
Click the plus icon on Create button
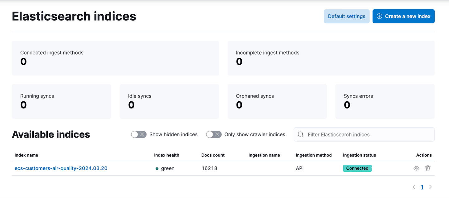[x=379, y=16]
